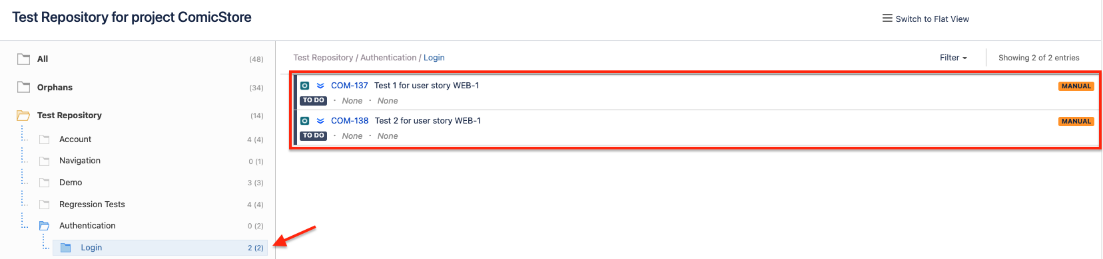Click the Orphans folder icon
The width and height of the screenshot is (1103, 259).
click(x=23, y=87)
